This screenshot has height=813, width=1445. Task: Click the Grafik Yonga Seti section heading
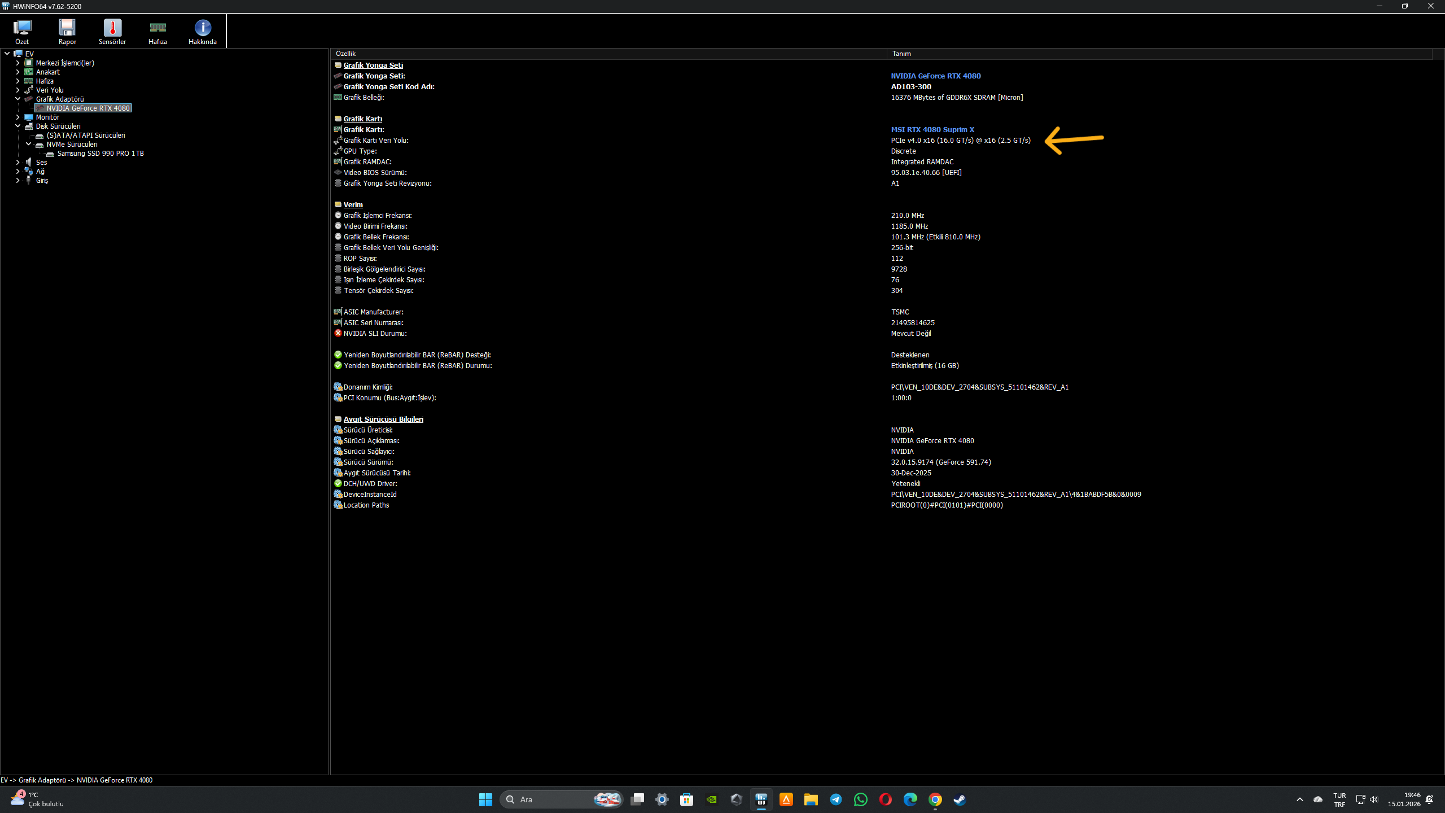coord(373,65)
